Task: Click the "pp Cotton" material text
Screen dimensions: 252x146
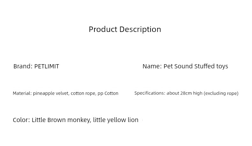Action: tap(108, 93)
